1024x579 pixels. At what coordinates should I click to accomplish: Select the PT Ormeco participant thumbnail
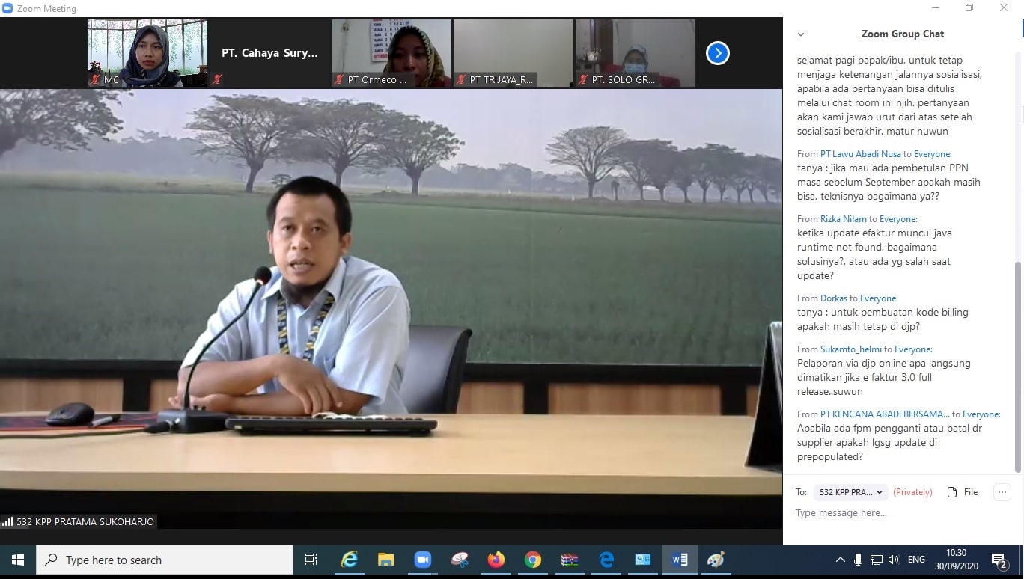click(x=391, y=53)
